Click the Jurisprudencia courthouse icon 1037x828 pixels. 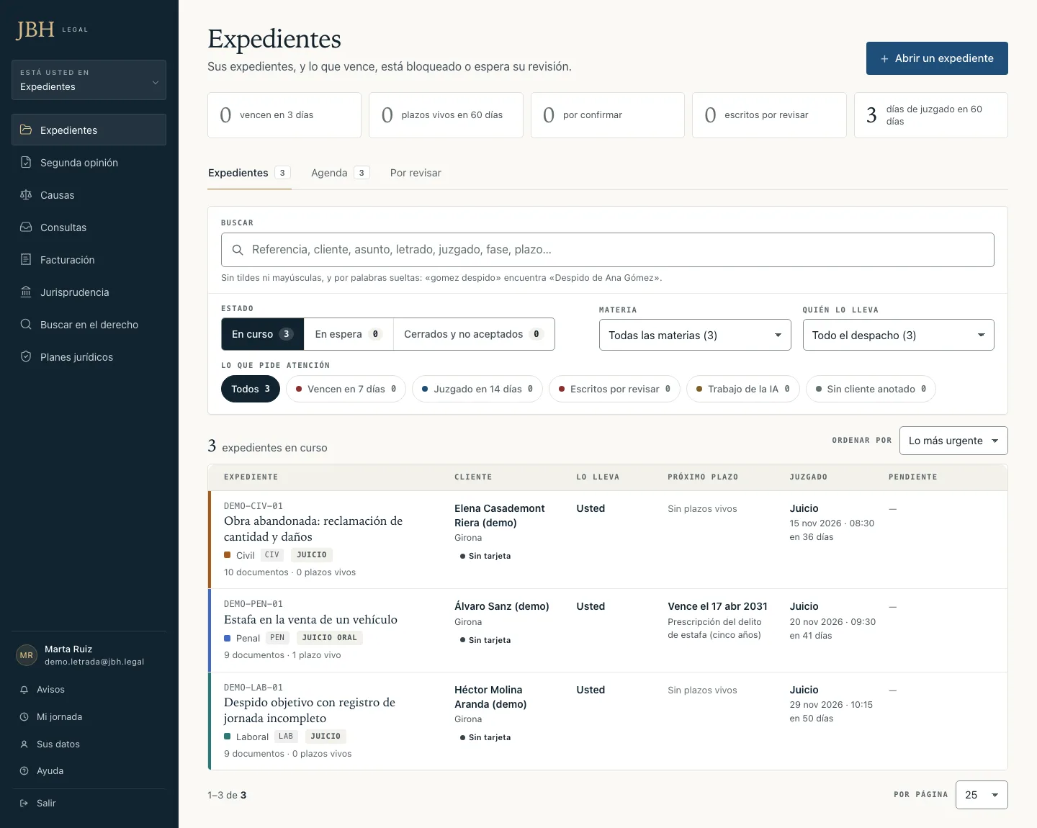click(26, 292)
